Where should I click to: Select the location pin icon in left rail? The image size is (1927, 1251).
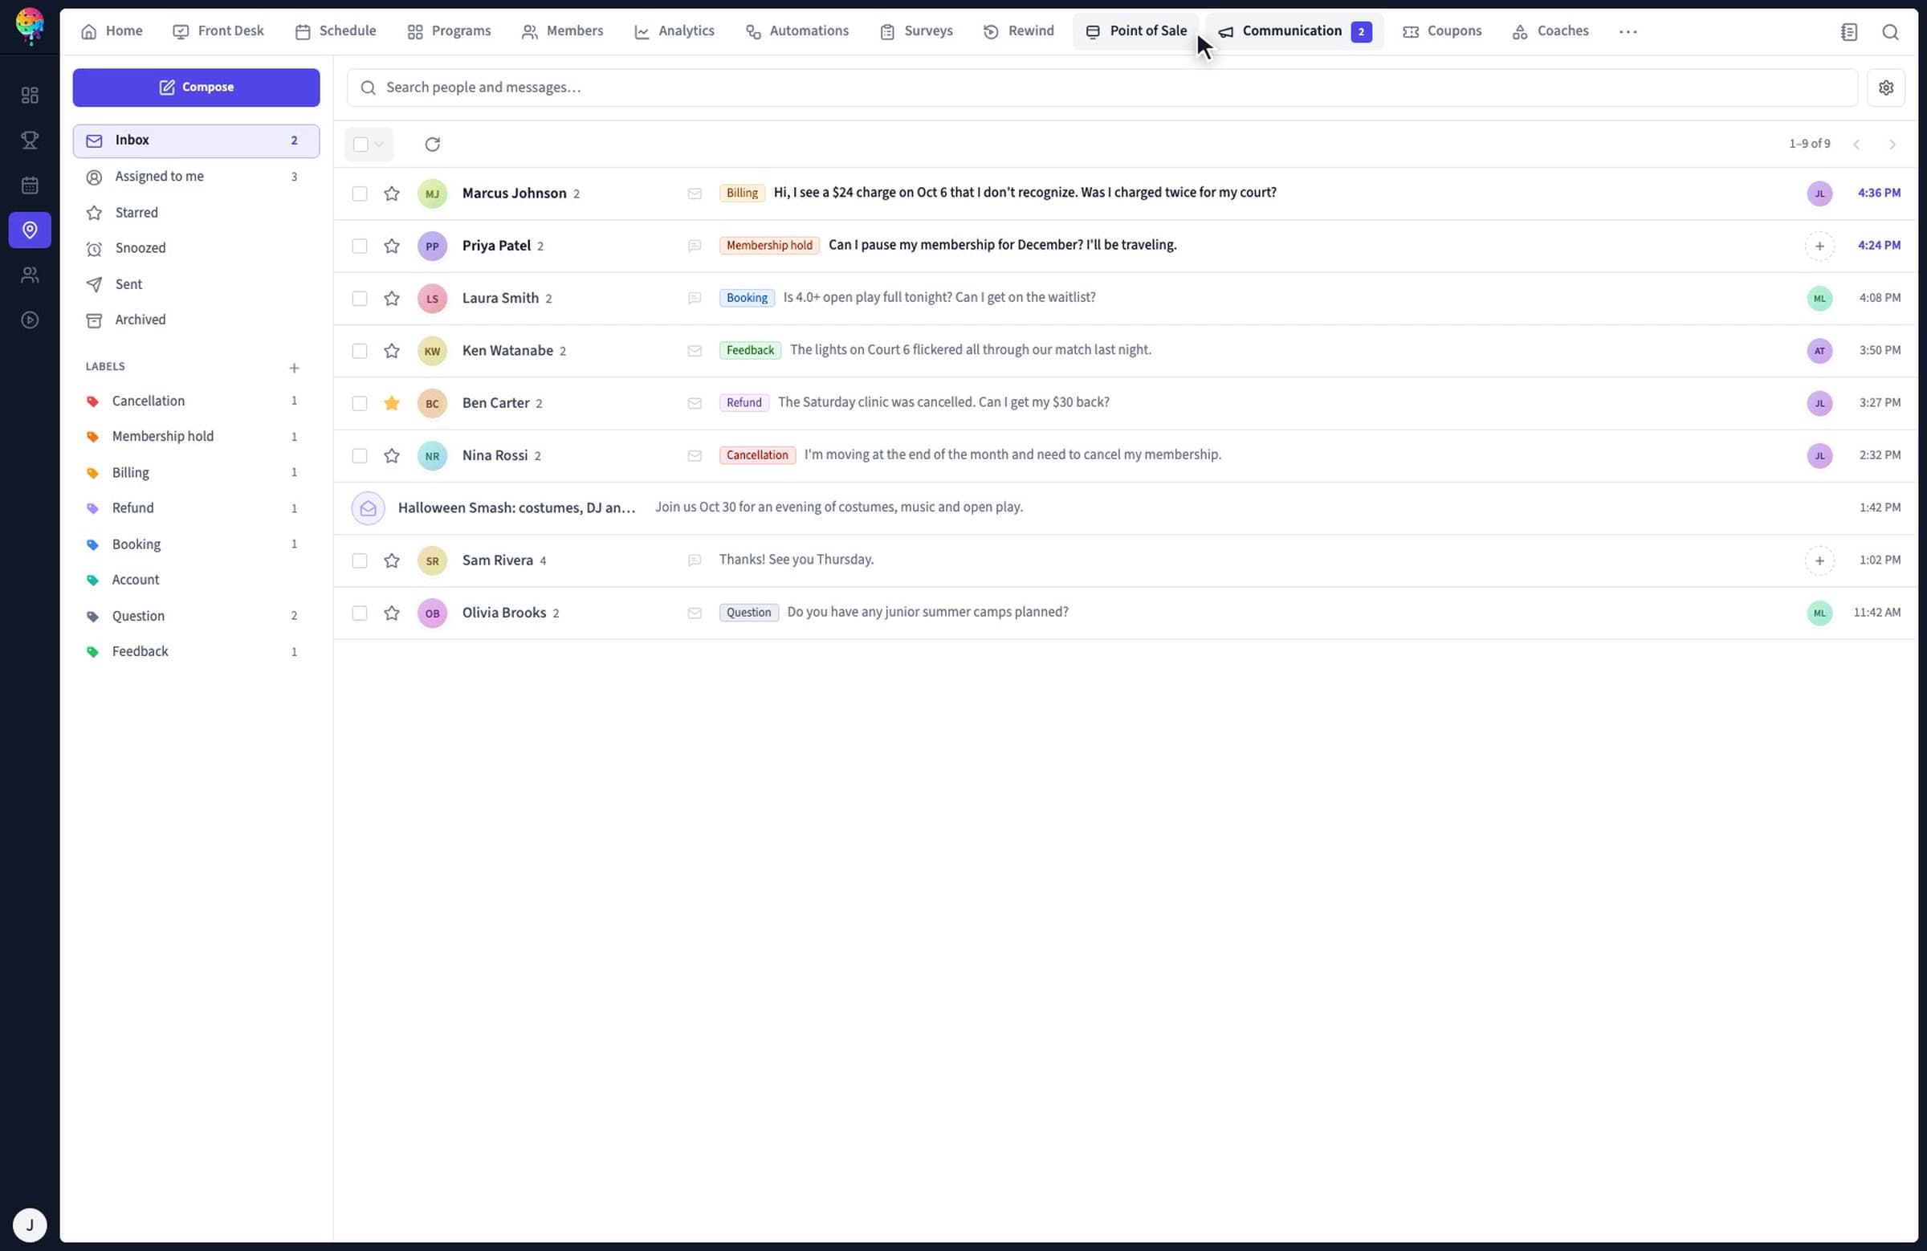point(30,230)
